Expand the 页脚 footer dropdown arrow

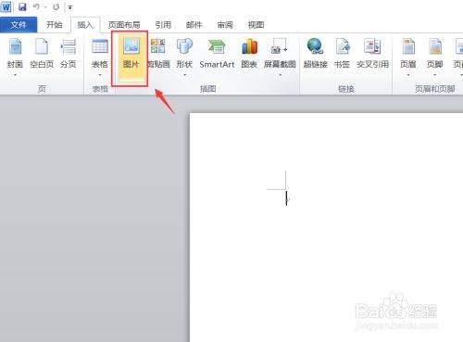pos(435,75)
